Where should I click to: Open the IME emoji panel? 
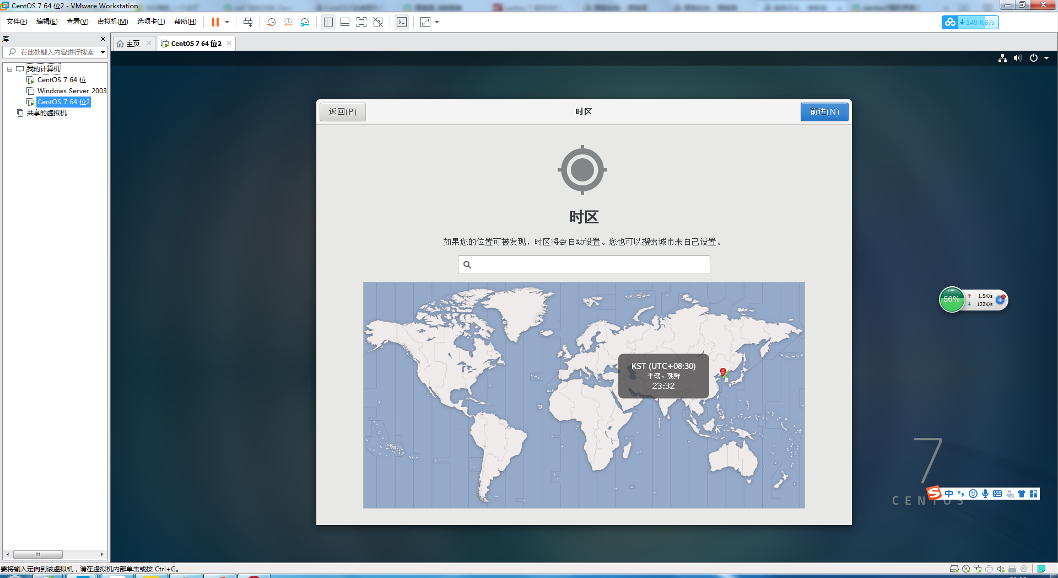click(x=973, y=494)
